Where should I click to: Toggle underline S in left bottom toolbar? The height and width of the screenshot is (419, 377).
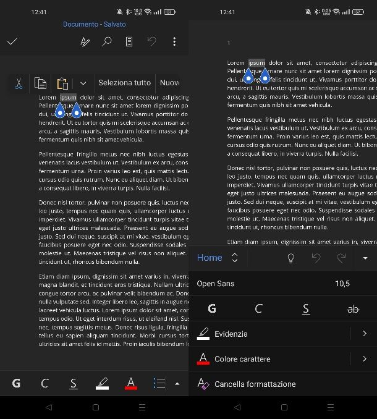pos(73,383)
